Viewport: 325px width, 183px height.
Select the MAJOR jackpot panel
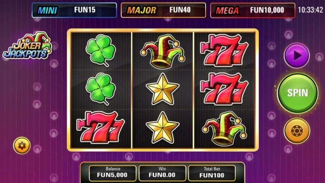click(163, 10)
